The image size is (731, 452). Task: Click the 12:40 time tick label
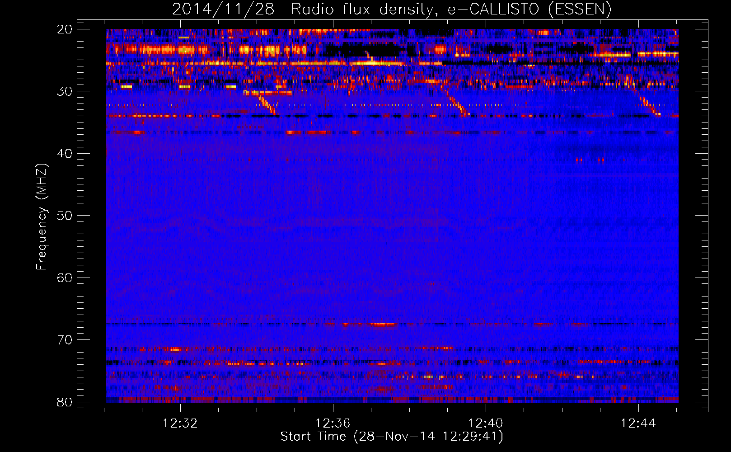point(486,424)
